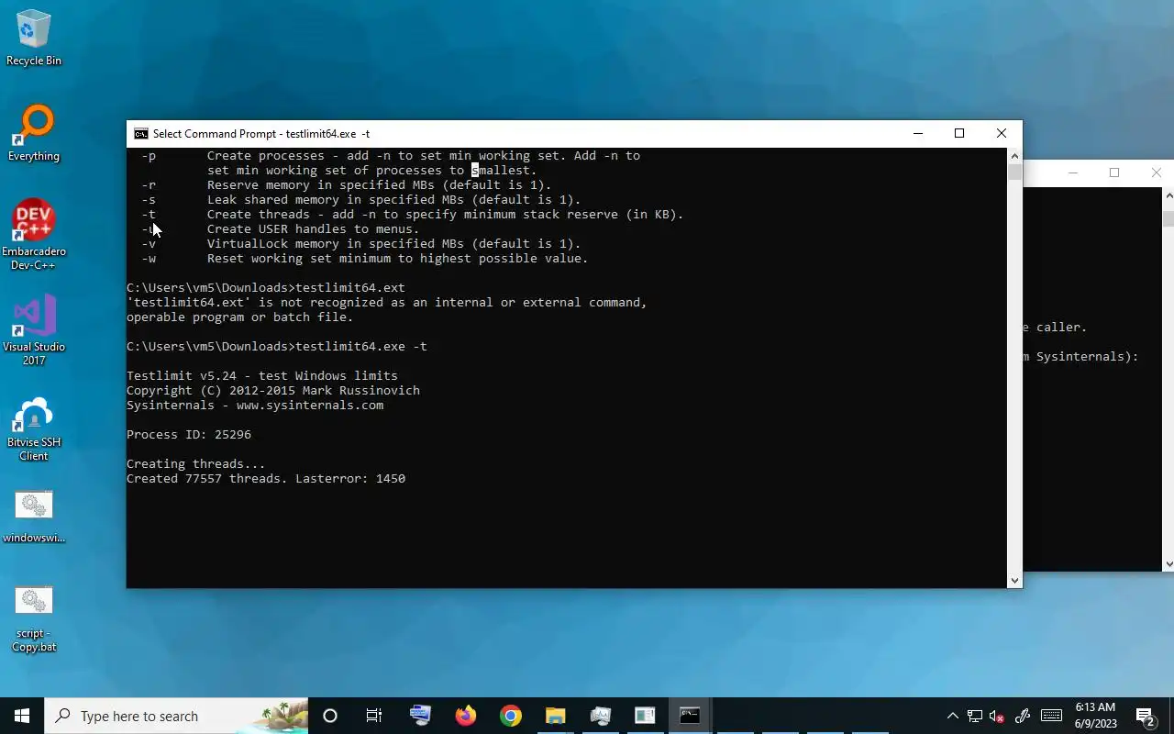Click the 'Process ID: 25296' line
This screenshot has height=734, width=1174.
(x=189, y=434)
